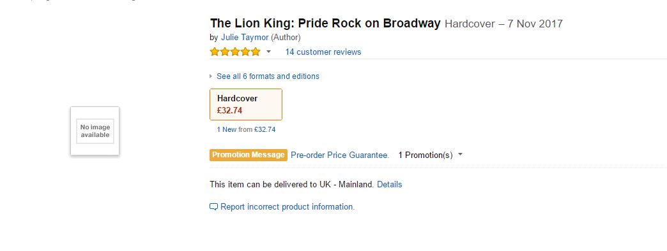
Task: Click See all 6 formats and editions
Action: tap(268, 76)
